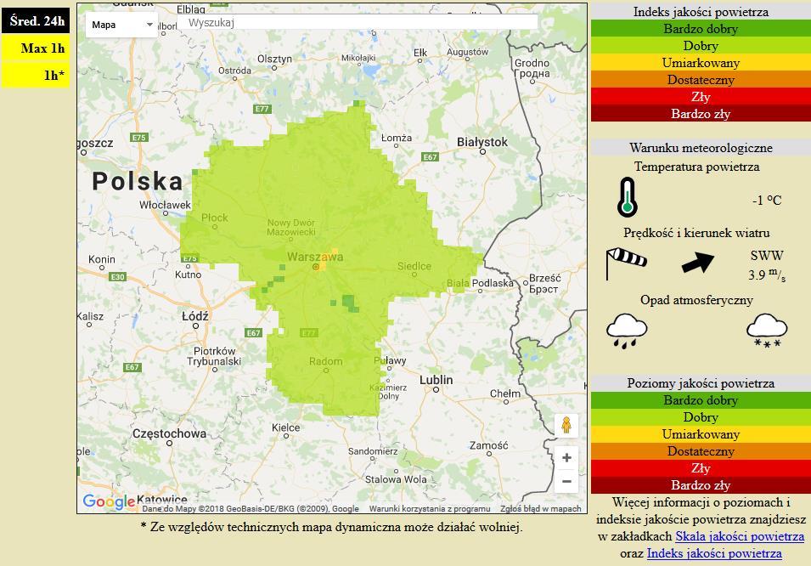The image size is (811, 566).
Task: Open Warunki korzystania z programu link
Action: click(x=430, y=508)
